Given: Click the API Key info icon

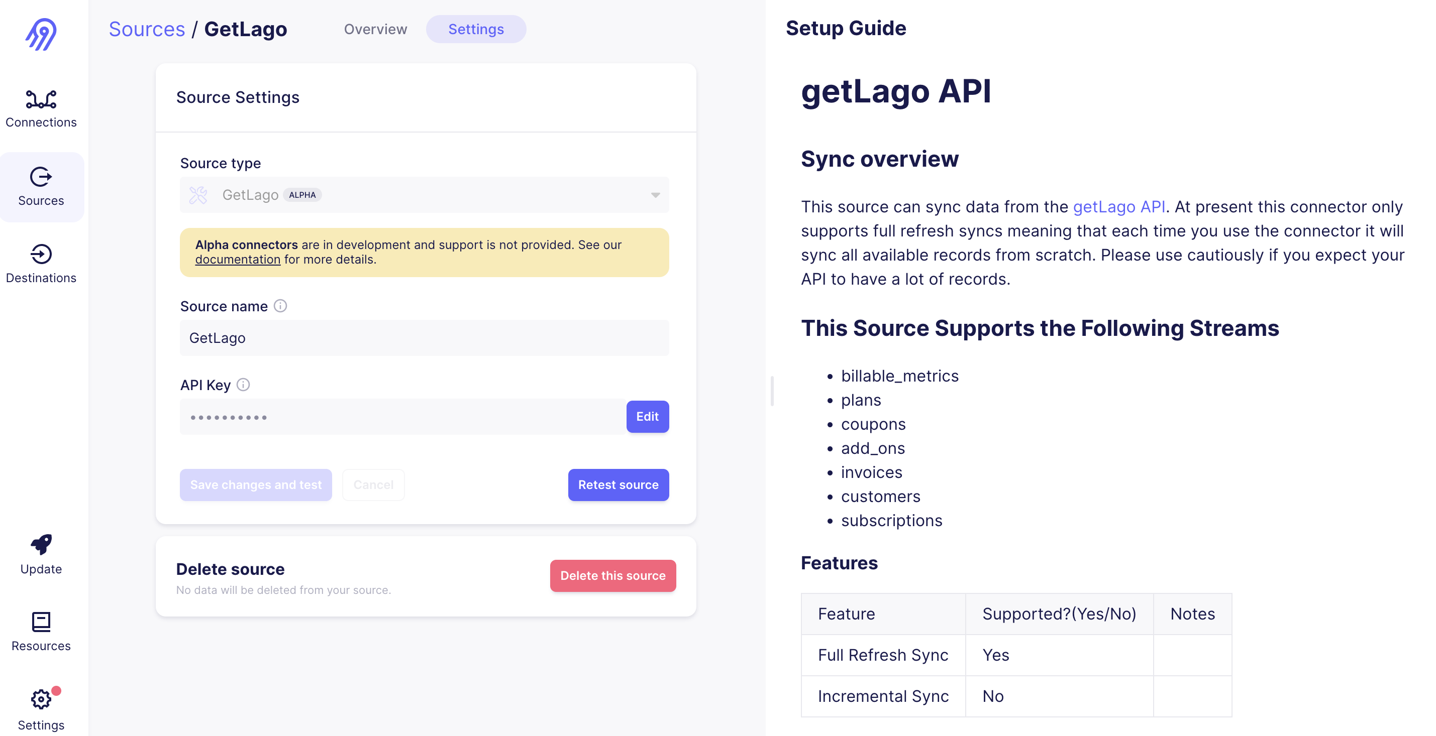Looking at the screenshot, I should [x=243, y=385].
